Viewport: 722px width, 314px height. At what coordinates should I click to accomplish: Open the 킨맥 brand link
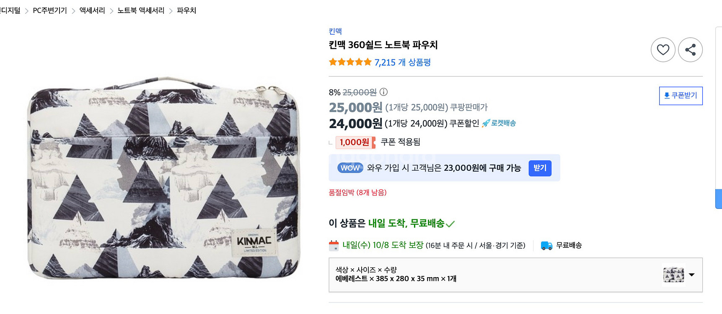tap(335, 31)
